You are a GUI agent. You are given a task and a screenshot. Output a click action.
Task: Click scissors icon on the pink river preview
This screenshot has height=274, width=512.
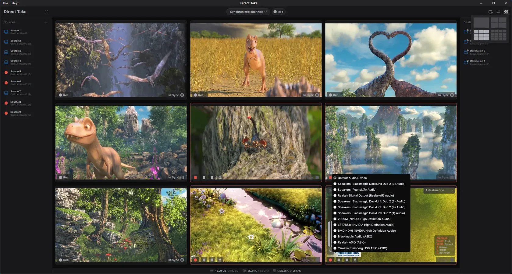point(220,260)
